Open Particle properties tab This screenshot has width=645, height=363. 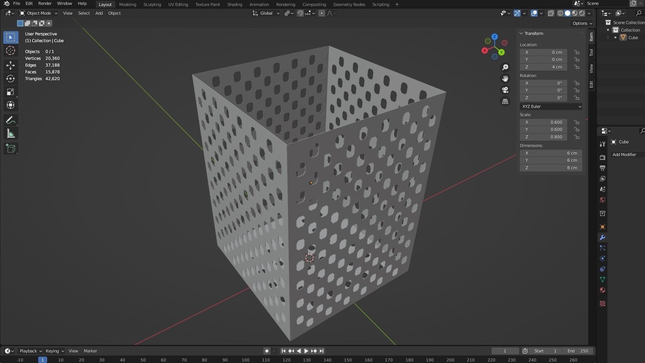coord(603,248)
